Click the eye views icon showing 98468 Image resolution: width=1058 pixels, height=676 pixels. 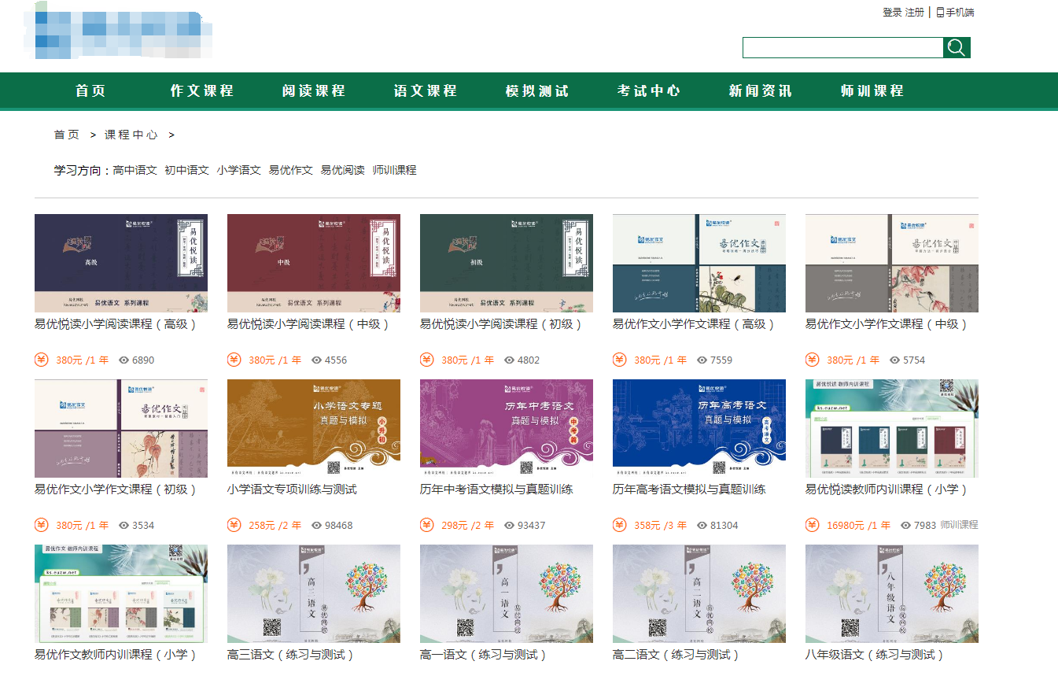coord(316,526)
